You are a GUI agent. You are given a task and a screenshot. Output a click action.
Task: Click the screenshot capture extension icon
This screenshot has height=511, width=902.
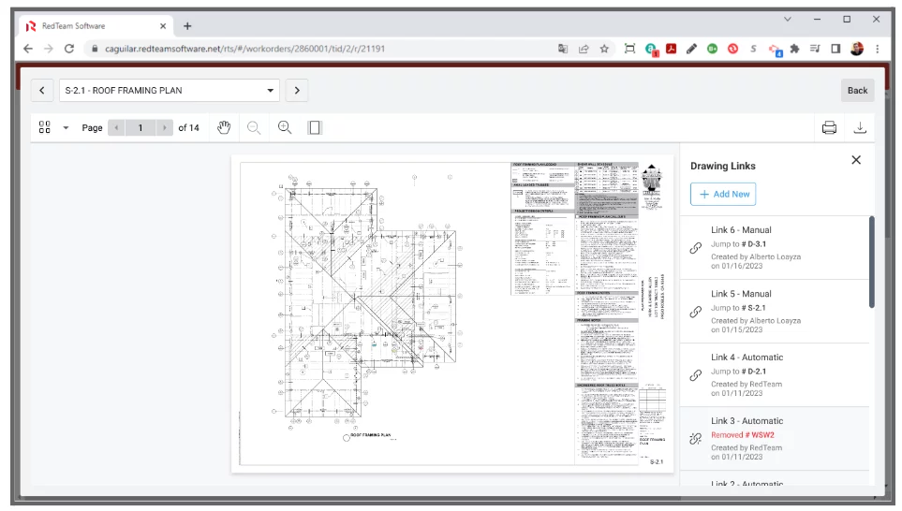[630, 49]
